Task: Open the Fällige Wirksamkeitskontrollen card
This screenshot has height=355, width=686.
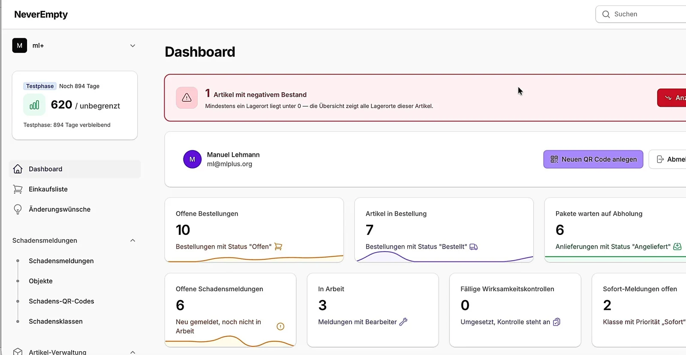Action: [515, 310]
